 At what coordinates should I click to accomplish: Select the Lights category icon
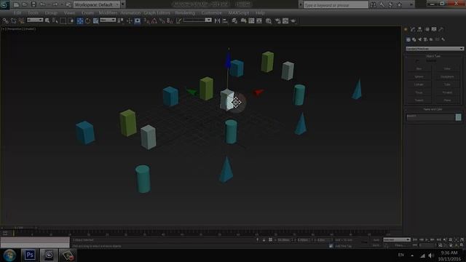click(x=420, y=39)
